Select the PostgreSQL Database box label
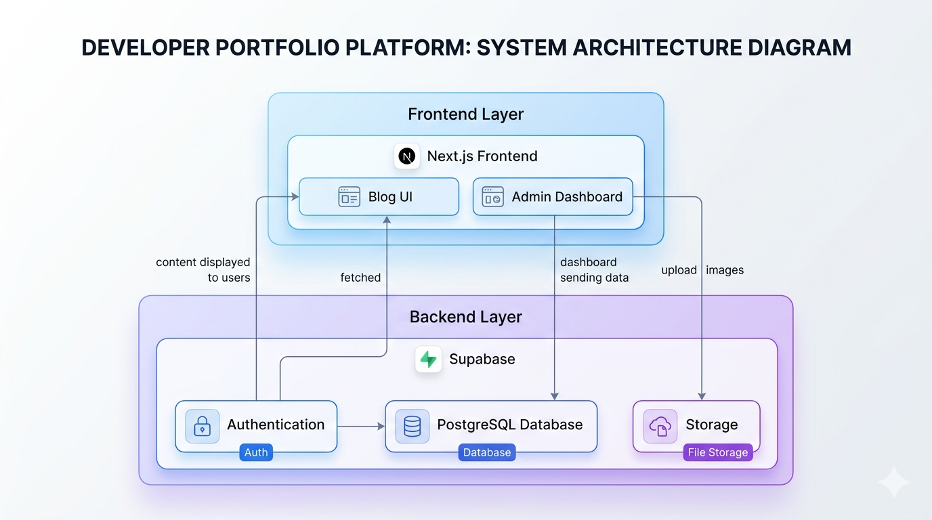932x520 pixels. (510, 425)
